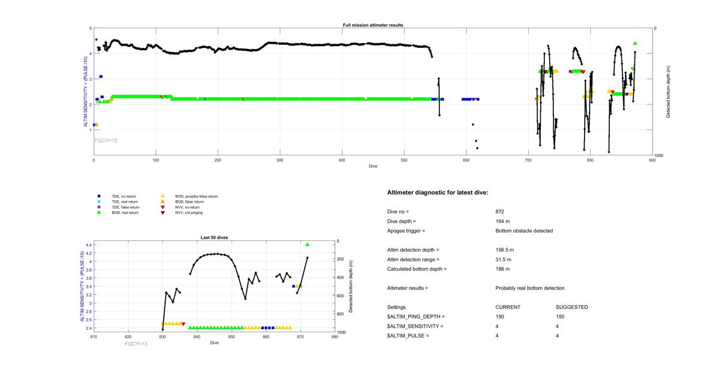The height and width of the screenshot is (373, 721).
Task: Click the current $ALTIM_PULSE value 4
Action: (x=497, y=336)
